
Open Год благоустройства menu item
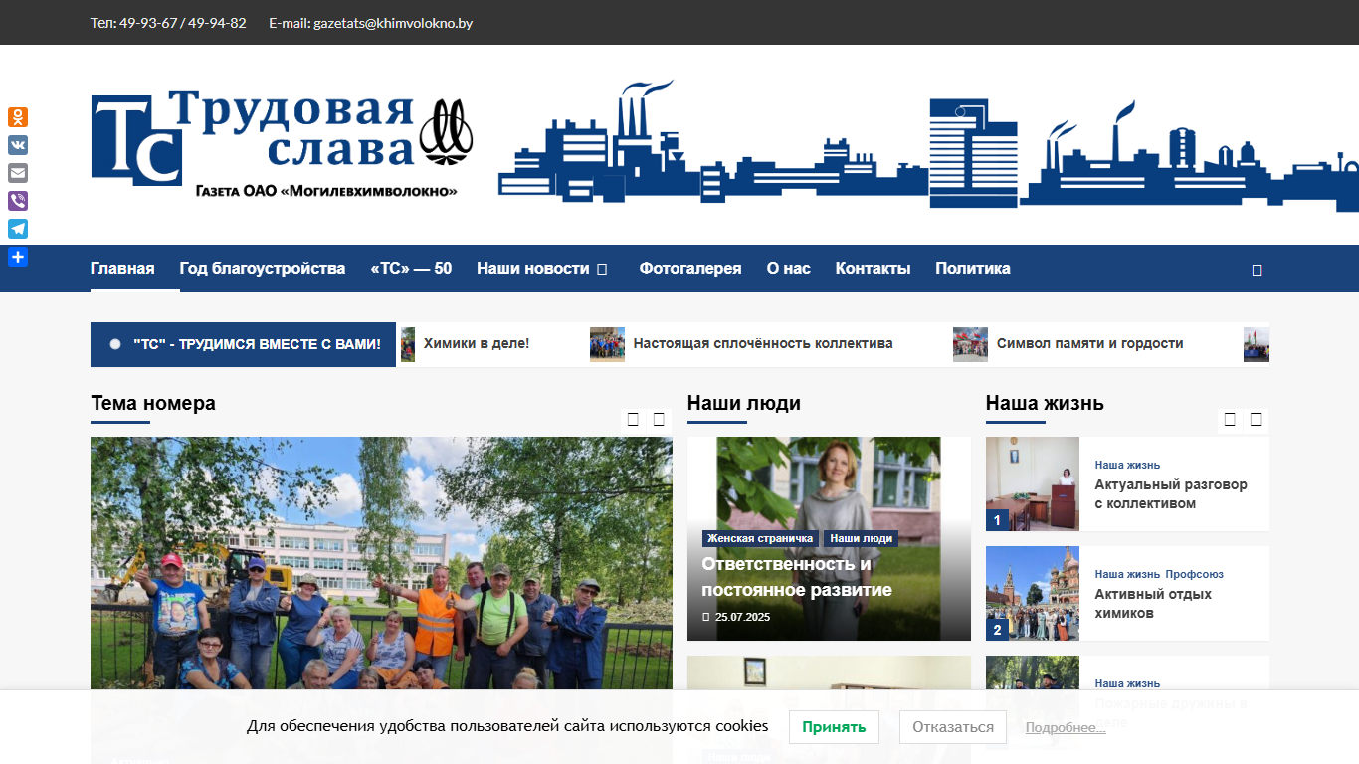tap(263, 268)
